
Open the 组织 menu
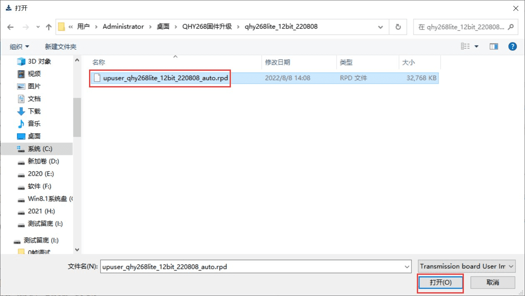[20, 47]
